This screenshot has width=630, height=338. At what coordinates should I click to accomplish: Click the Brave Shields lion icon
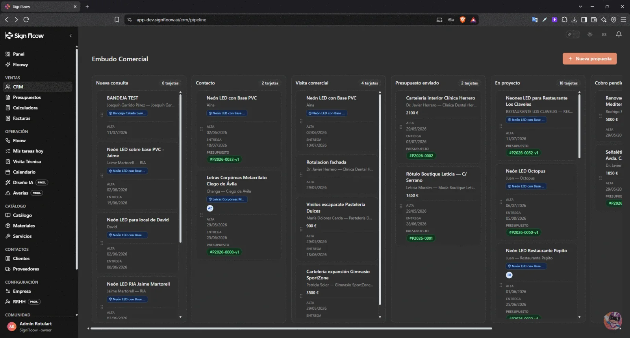(463, 20)
